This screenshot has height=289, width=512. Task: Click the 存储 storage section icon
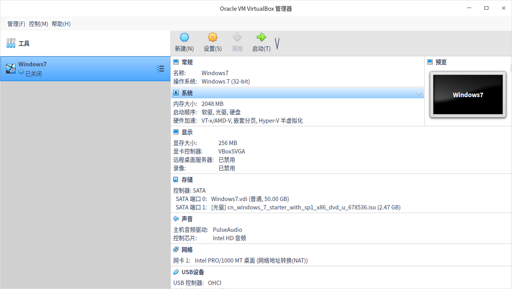pyautogui.click(x=176, y=179)
